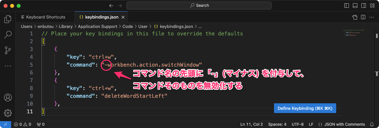Screen dimensions: 379x128
Task: Split the editor to the right
Action: 363,17
